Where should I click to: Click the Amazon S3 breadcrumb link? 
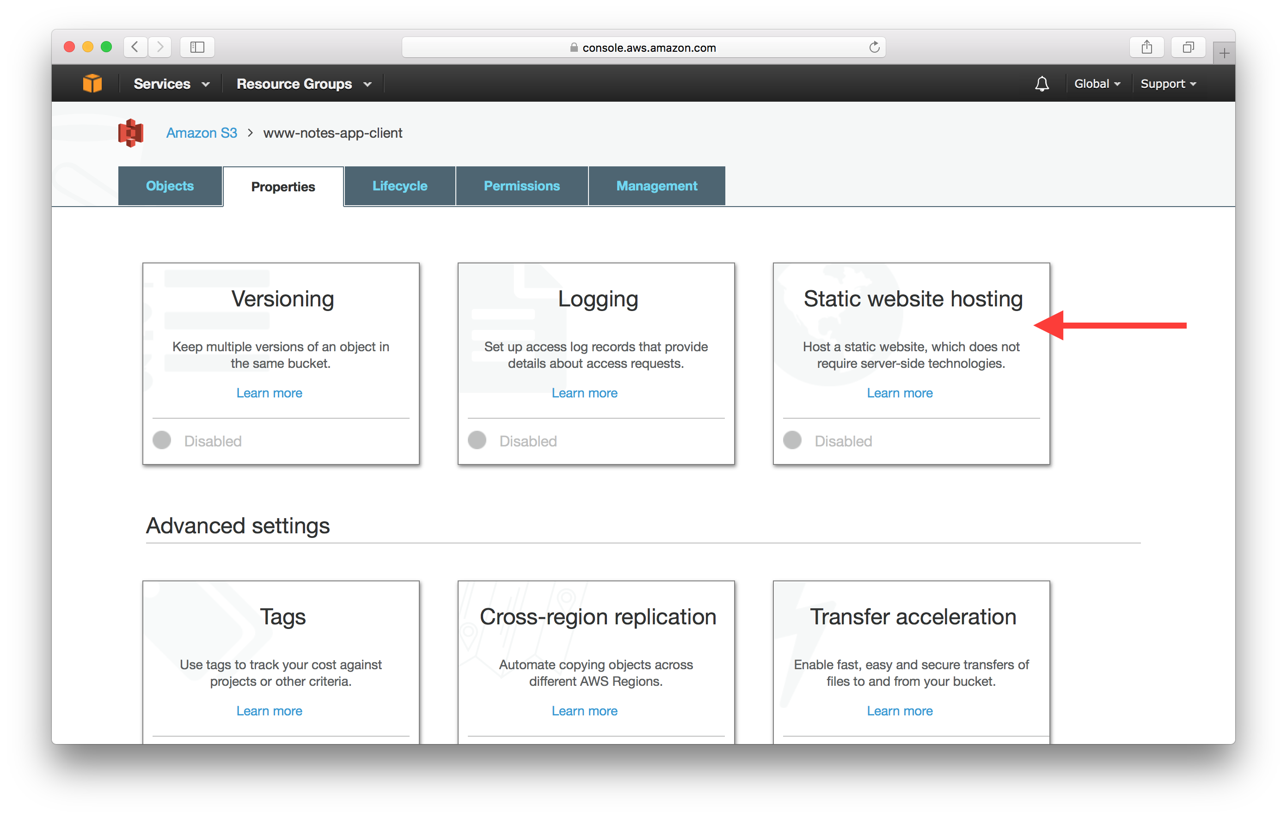pos(202,133)
